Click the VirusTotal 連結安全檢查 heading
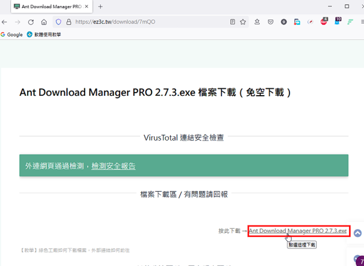Viewport: 364px width, 266px height. click(x=184, y=138)
